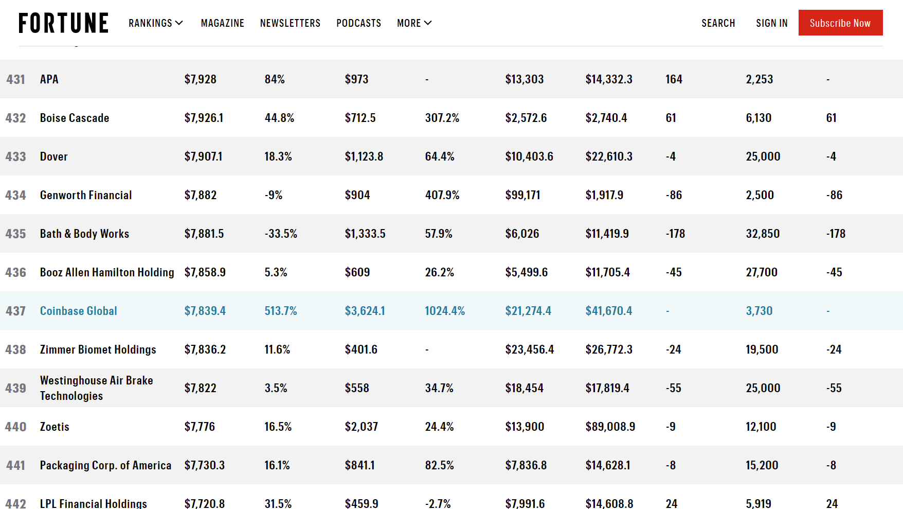The width and height of the screenshot is (903, 509).
Task: Click Bath & Body Works revenue $7,881.5
Action: 204,234
